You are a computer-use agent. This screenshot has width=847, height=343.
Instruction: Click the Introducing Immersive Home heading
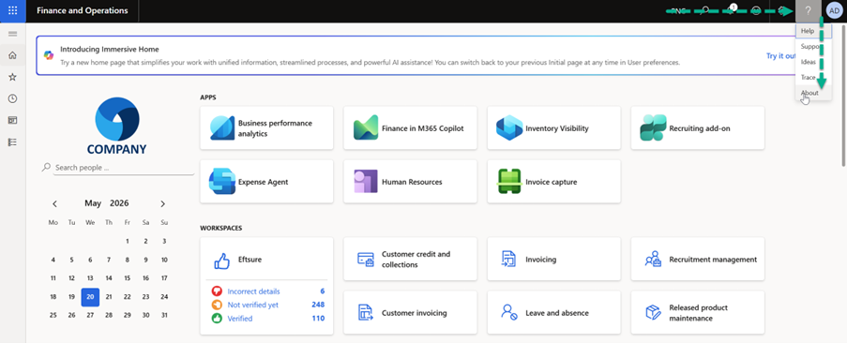(x=110, y=49)
